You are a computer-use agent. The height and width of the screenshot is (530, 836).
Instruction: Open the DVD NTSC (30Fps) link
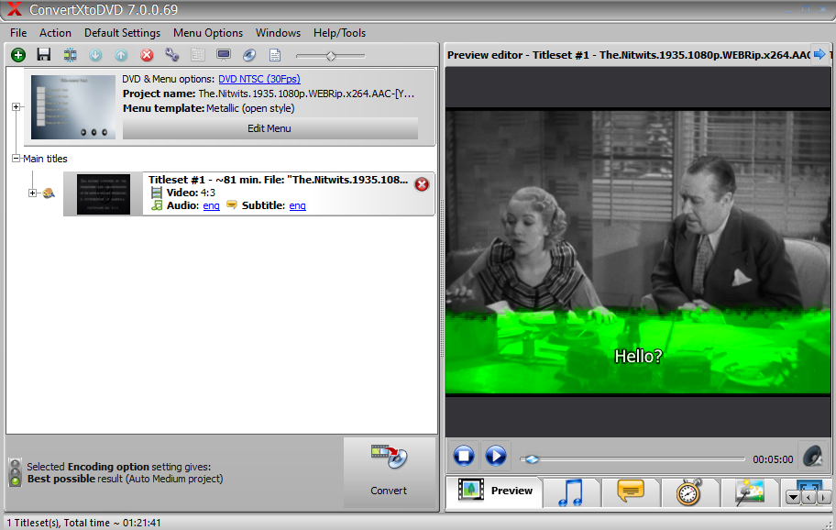point(259,79)
